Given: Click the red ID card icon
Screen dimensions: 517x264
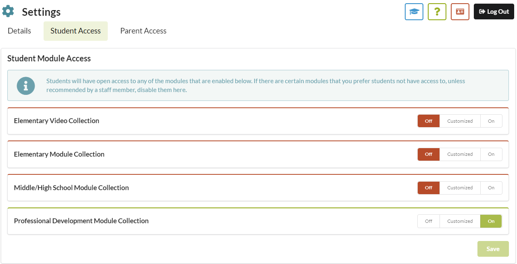Looking at the screenshot, I should tap(460, 12).
